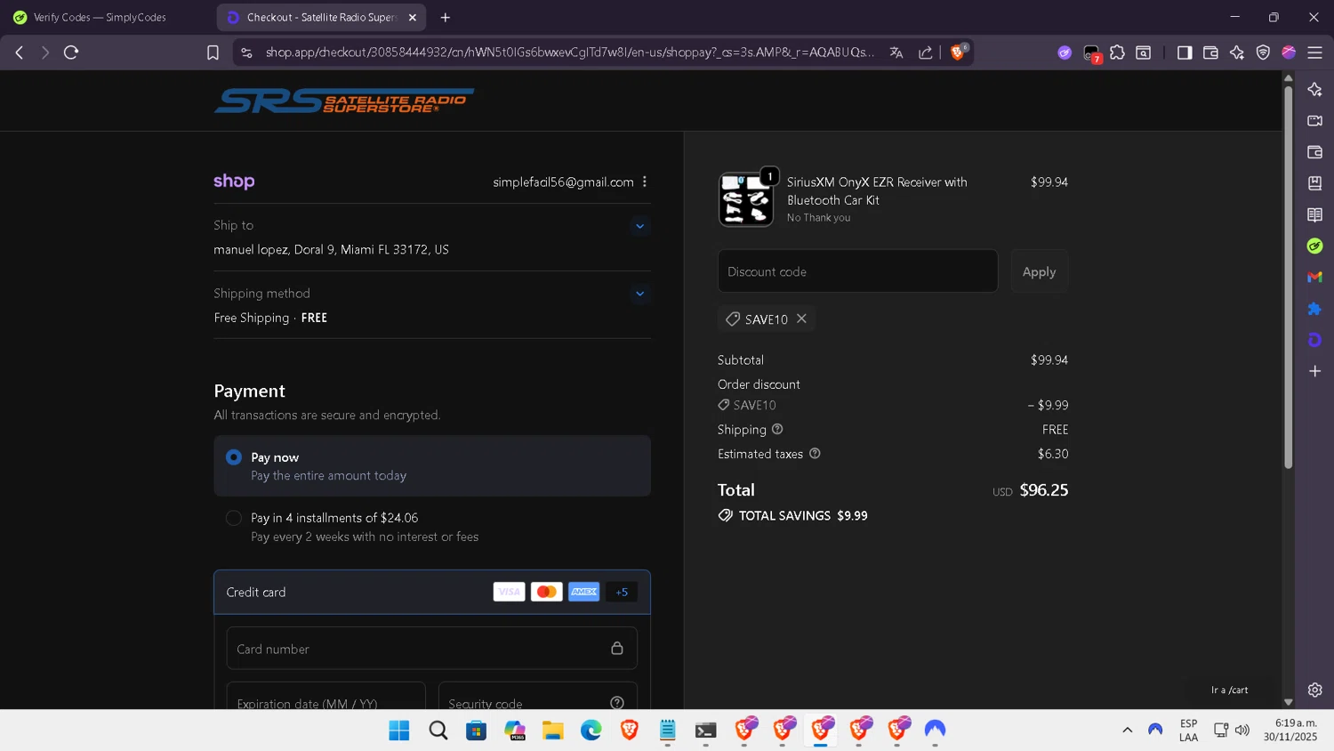The image size is (1334, 751).
Task: Open account options three-dot menu
Action: pyautogui.click(x=645, y=182)
